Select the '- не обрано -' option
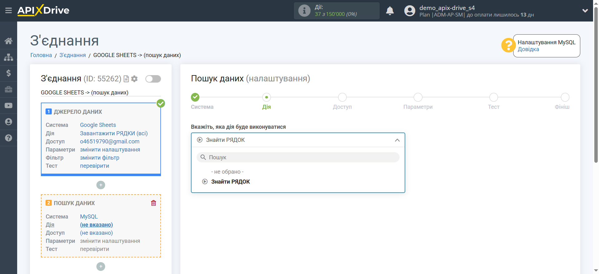Image resolution: width=599 pixels, height=274 pixels. click(x=227, y=172)
